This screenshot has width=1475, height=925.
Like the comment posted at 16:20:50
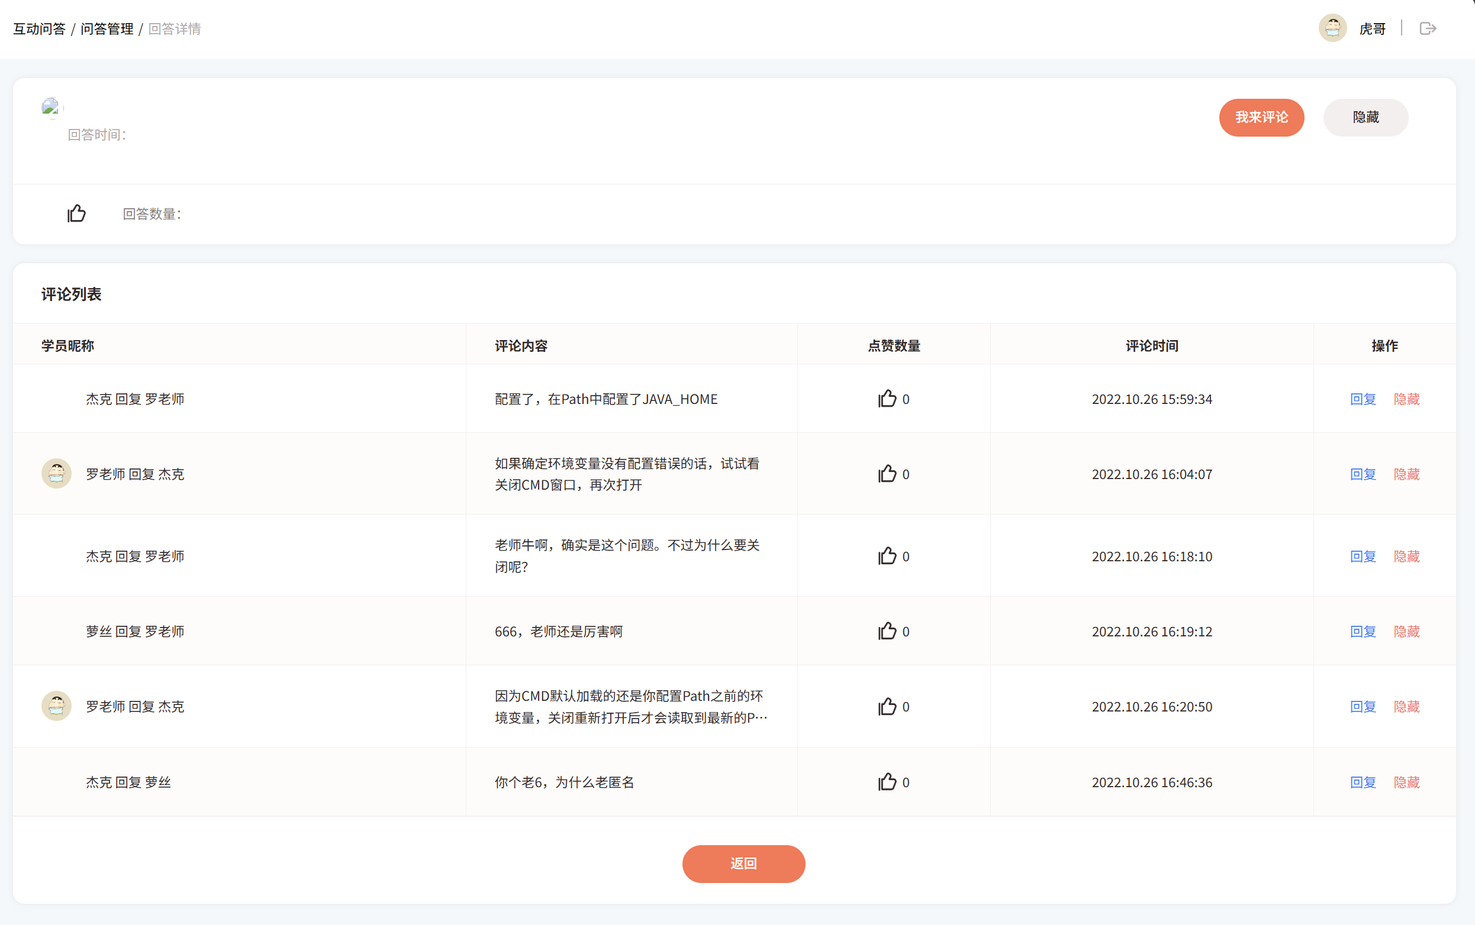click(887, 707)
